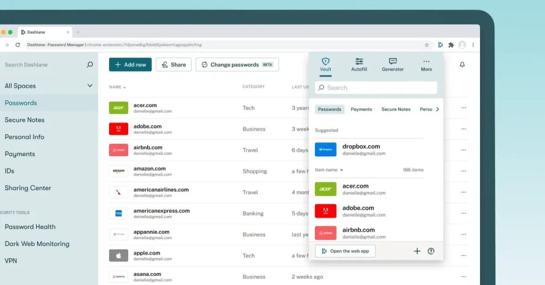The height and width of the screenshot is (285, 545).
Task: Click the magnifier icon in Search Dashlane
Action: coord(89,64)
